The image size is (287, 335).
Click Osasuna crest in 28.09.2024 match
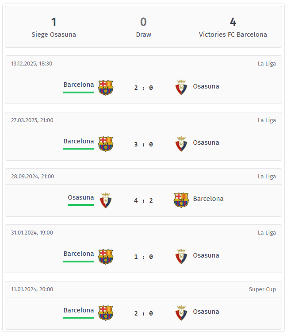click(x=106, y=200)
